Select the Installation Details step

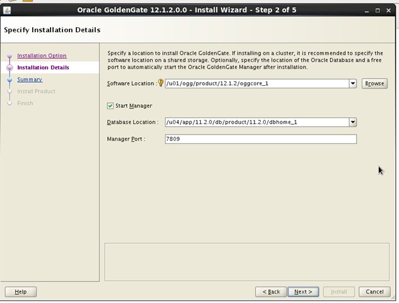click(x=44, y=68)
